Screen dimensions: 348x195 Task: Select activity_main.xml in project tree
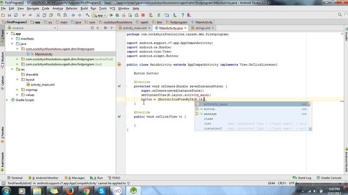42,84
